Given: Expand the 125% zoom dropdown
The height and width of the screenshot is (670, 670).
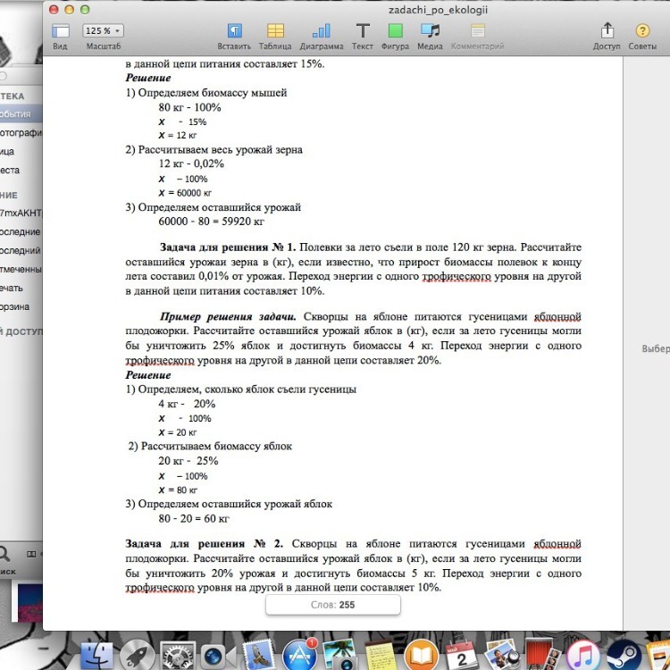Looking at the screenshot, I should pyautogui.click(x=103, y=30).
